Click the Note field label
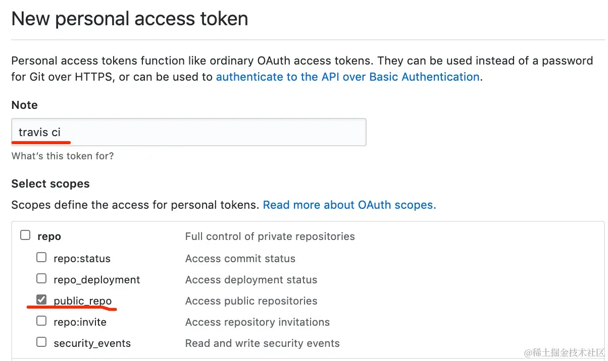Screen dimensions: 608x361 pos(24,105)
